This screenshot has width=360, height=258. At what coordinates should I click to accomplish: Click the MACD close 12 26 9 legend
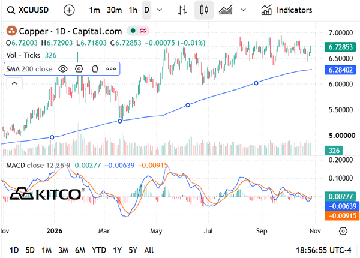click(x=38, y=165)
